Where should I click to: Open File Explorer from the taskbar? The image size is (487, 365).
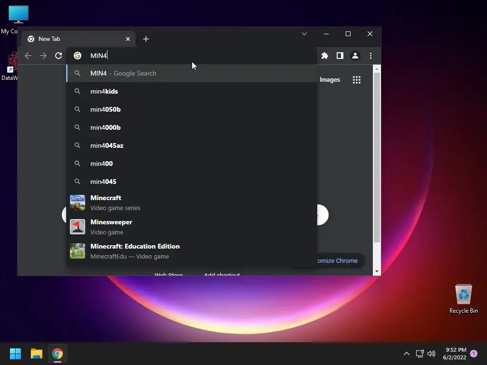click(x=36, y=354)
